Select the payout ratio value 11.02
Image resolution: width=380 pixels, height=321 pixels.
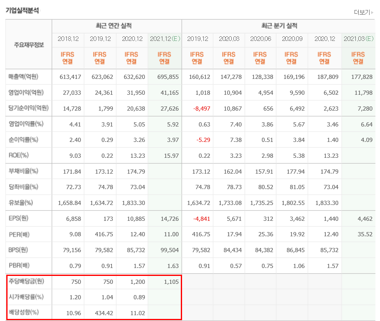coord(138,313)
